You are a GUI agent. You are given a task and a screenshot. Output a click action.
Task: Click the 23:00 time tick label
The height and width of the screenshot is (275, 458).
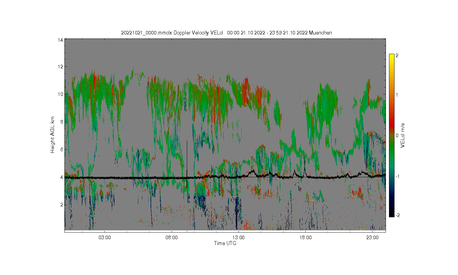click(x=372, y=237)
